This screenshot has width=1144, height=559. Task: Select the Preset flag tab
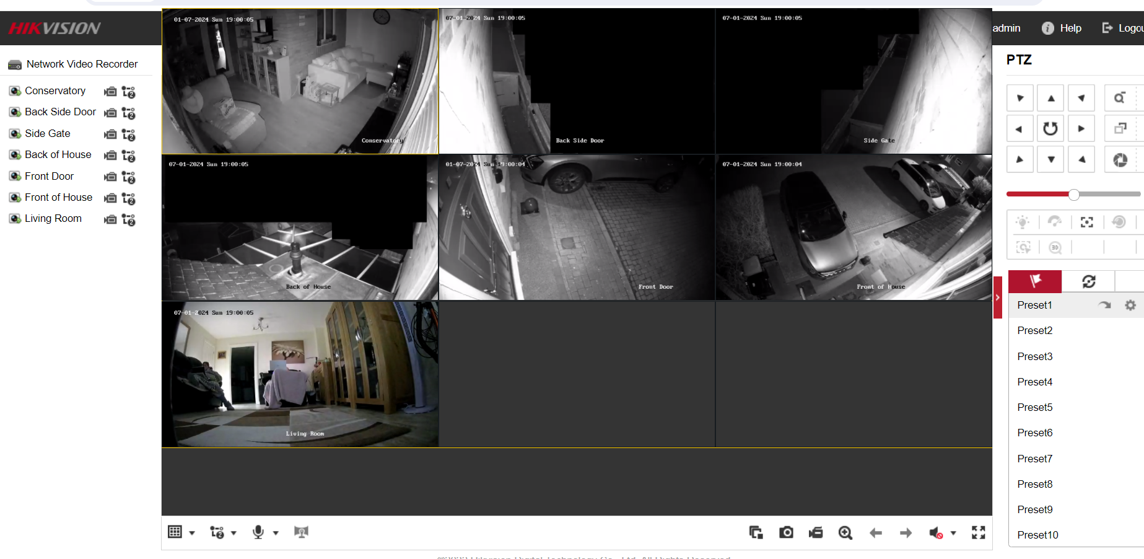point(1034,281)
